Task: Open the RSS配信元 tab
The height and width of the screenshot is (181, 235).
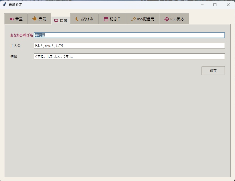Action: click(143, 19)
